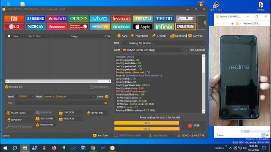Select the Xiaomi MI brand tile
Image resolution: width=271 pixels, height=152 pixels.
coord(14,19)
